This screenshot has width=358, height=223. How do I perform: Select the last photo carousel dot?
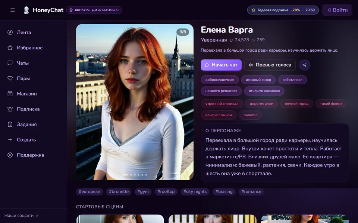pos(146,175)
